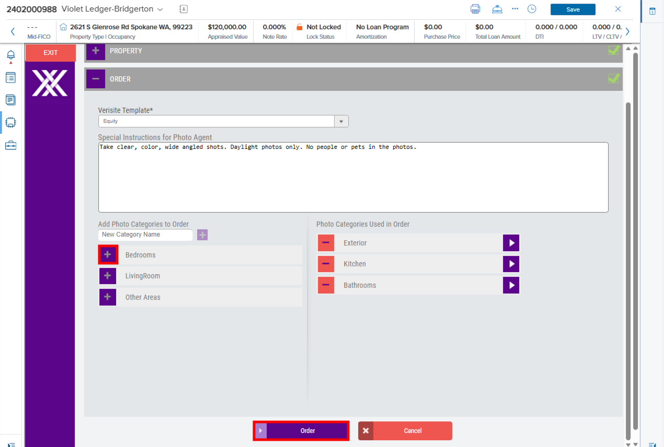Close the loan with the X icon
The image size is (664, 447).
618,9
